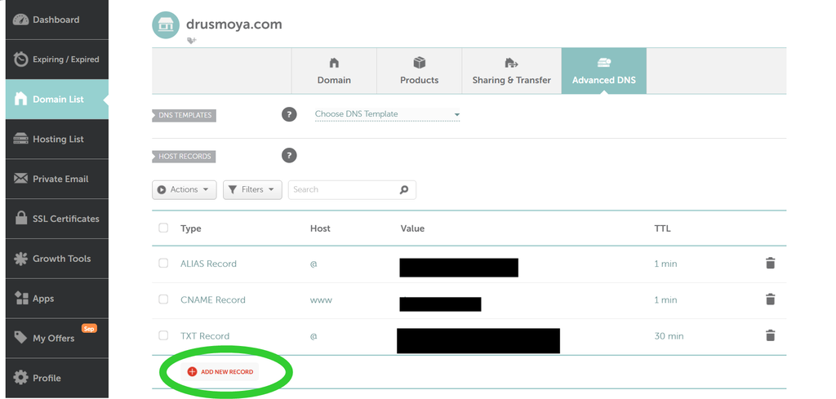Open the Filters dropdown
The width and height of the screenshot is (836, 399).
click(252, 189)
